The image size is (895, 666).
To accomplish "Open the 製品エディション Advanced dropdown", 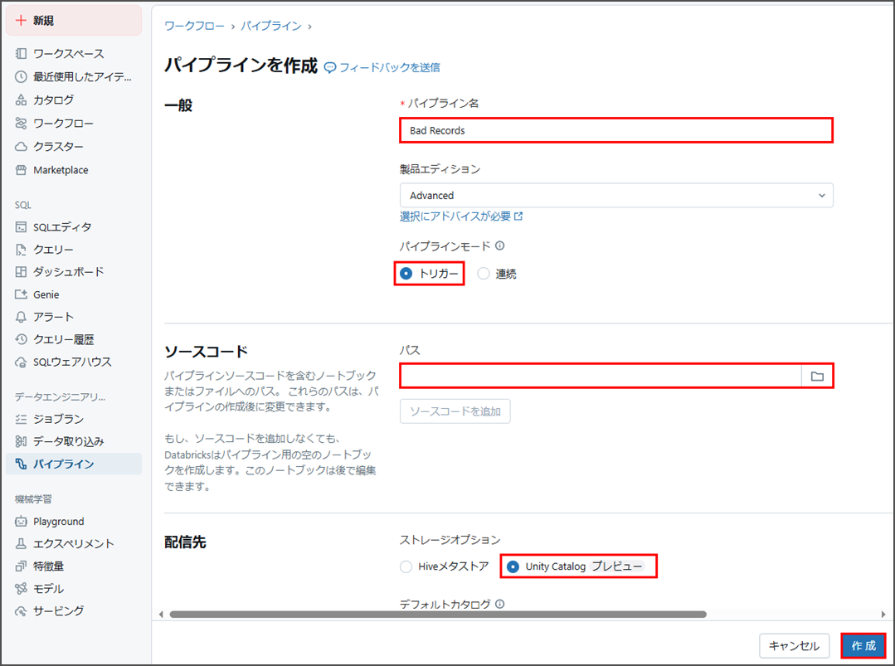I will 616,195.
